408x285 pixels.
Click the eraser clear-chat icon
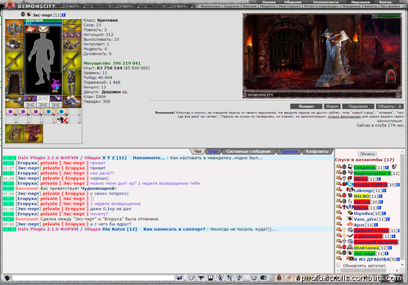tap(191, 278)
